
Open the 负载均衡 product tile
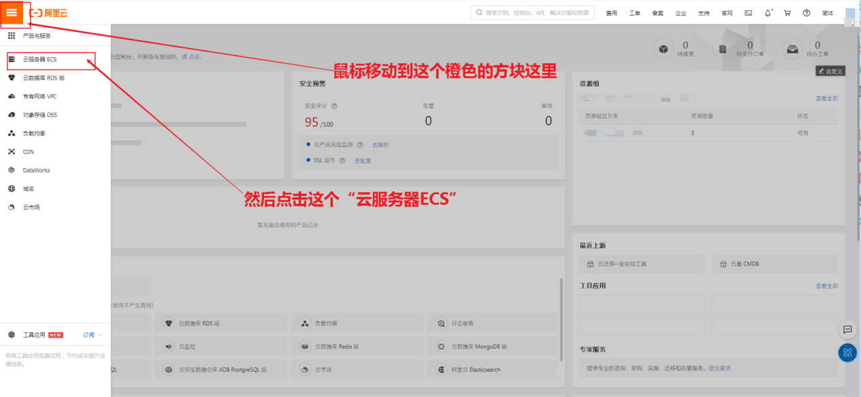coord(358,323)
